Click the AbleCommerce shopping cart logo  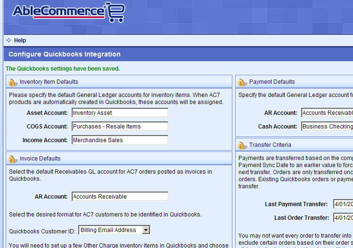[69, 12]
